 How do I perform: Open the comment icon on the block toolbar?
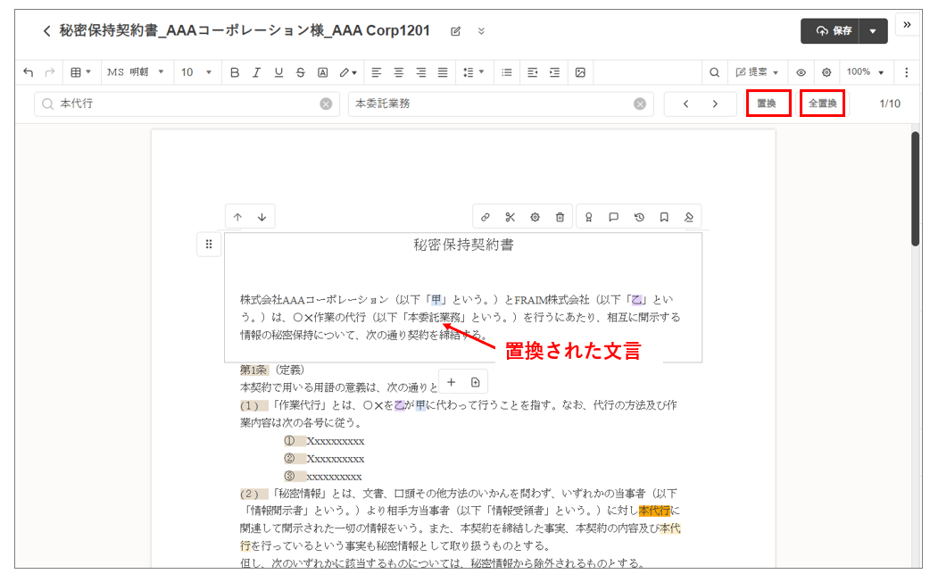coord(614,217)
